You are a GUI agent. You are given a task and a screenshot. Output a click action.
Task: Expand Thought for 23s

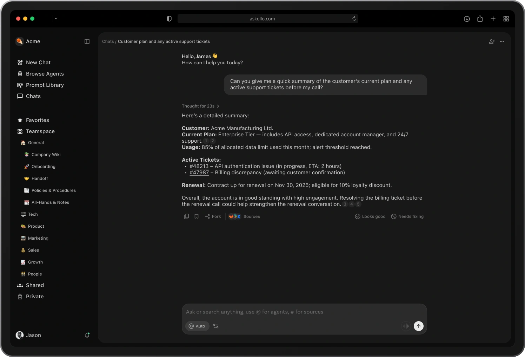click(200, 106)
